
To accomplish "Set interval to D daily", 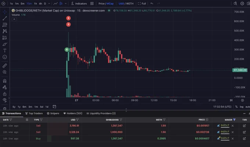I will coord(45,4).
